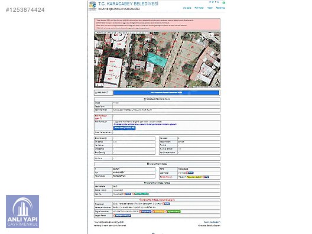Click the Karacabey Belediyesi municipality logo
Image resolution: width=312 pixels, height=234 pixels.
[x=92, y=6]
